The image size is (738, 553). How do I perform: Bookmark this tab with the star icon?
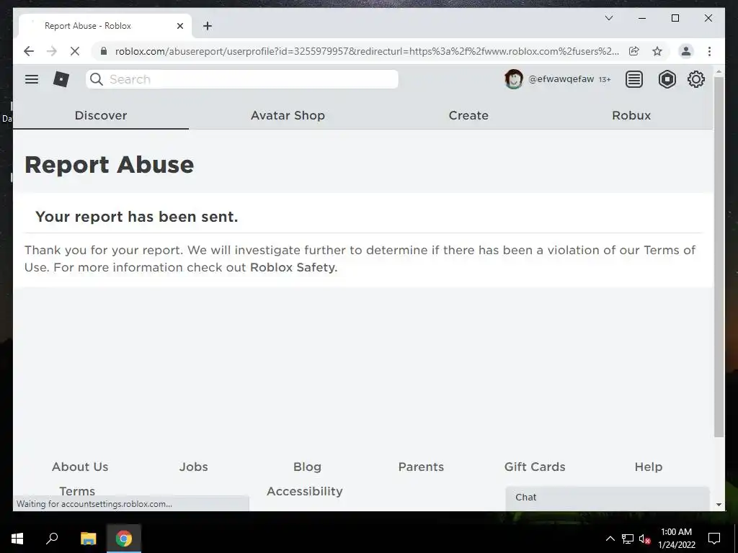657,51
